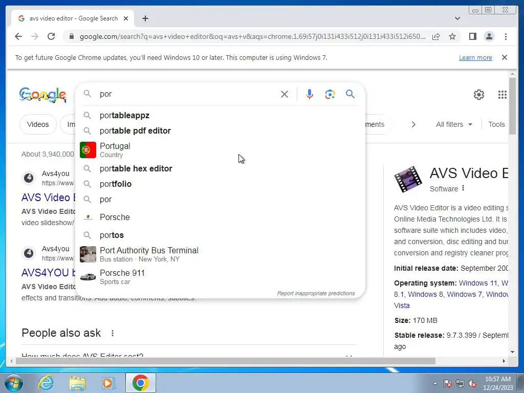
Task: Click inside the search field containing por
Action: [187, 94]
